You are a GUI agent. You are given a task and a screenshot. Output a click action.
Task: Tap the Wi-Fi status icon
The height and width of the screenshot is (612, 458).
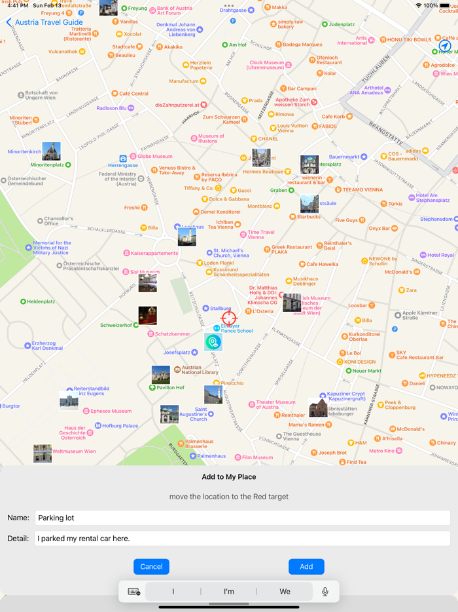[x=418, y=5]
